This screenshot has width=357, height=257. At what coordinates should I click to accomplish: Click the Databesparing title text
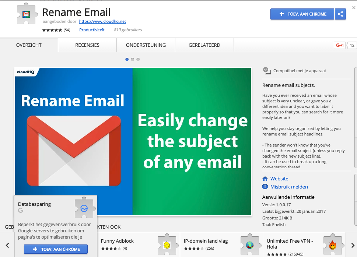click(x=34, y=204)
